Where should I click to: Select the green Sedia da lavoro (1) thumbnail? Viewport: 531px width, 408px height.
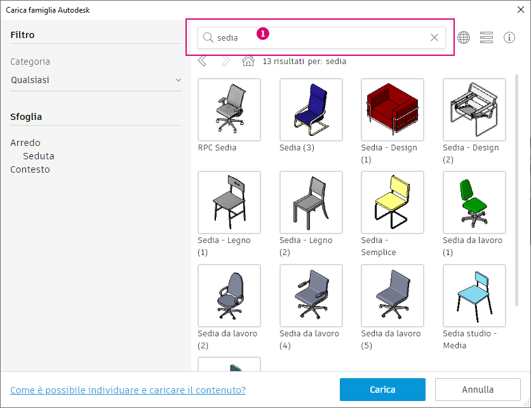(474, 202)
